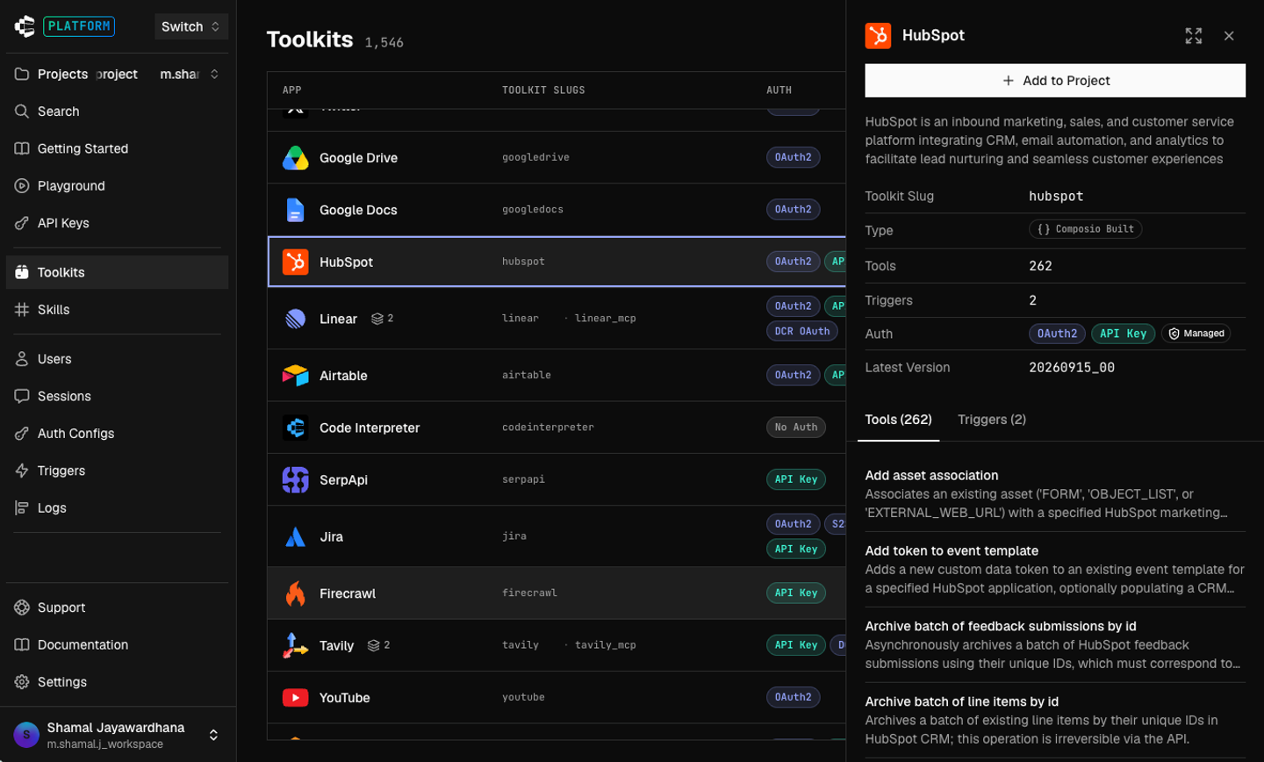
Task: Click DCR OAuth badge in Linear row
Action: point(802,331)
